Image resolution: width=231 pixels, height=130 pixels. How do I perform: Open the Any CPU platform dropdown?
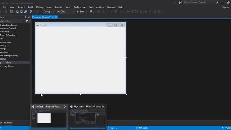click(66, 12)
